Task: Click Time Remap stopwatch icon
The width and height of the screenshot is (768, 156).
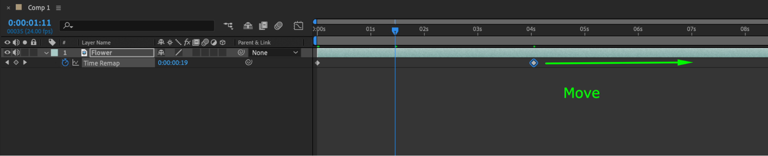Action: click(65, 63)
